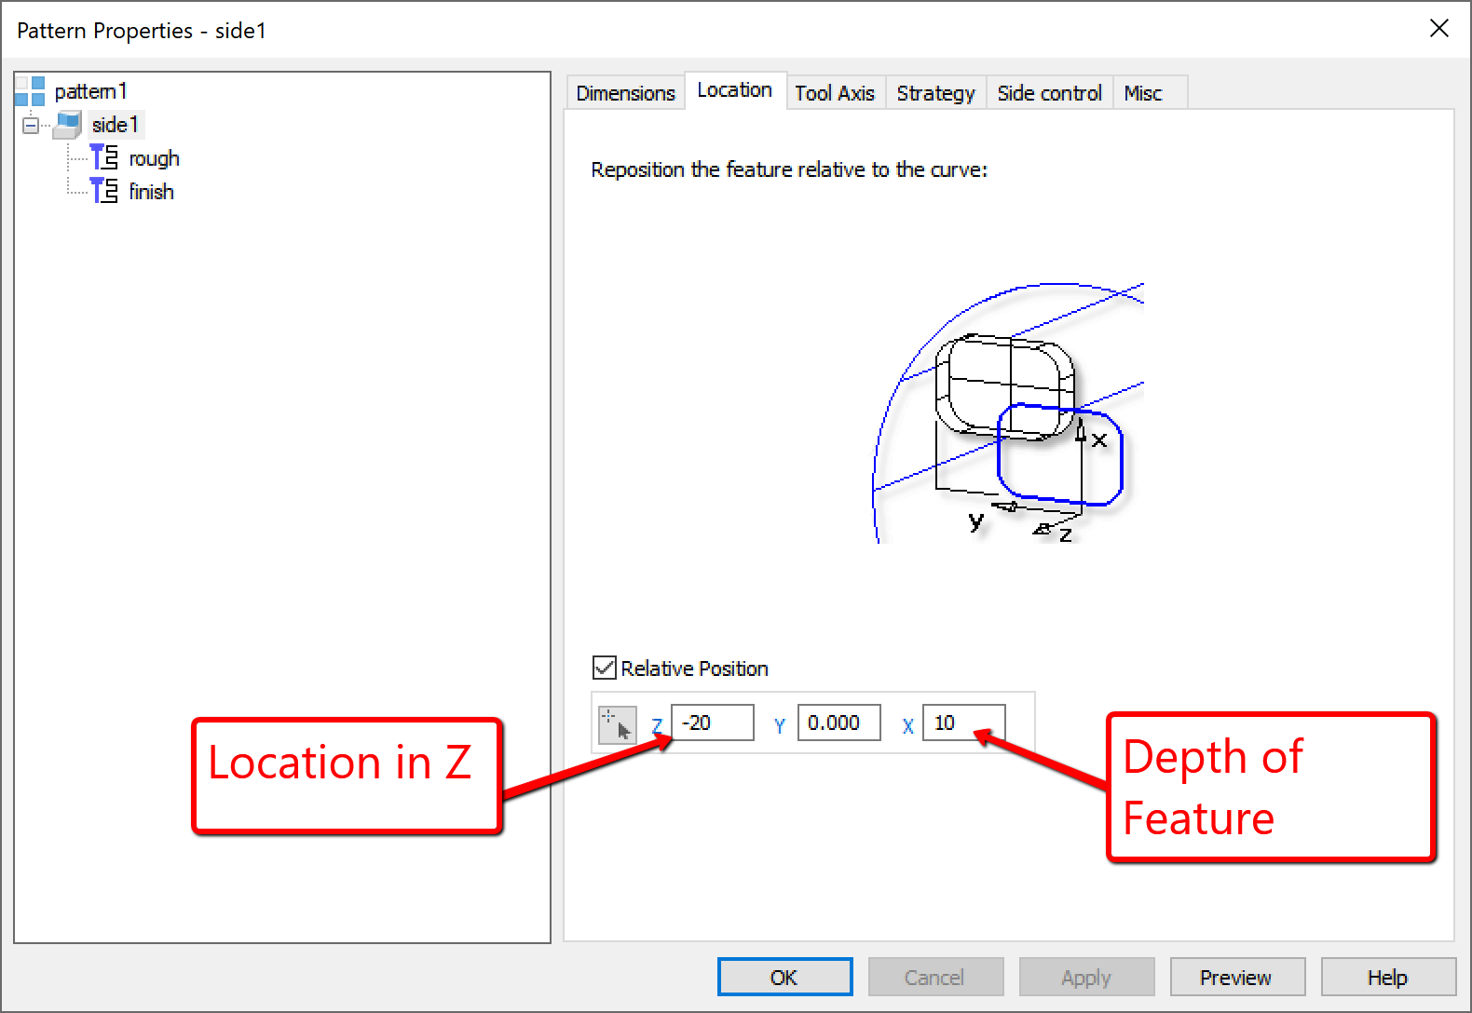Collapse the side1 tree node
Screen dimensions: 1472x1013
tap(31, 125)
